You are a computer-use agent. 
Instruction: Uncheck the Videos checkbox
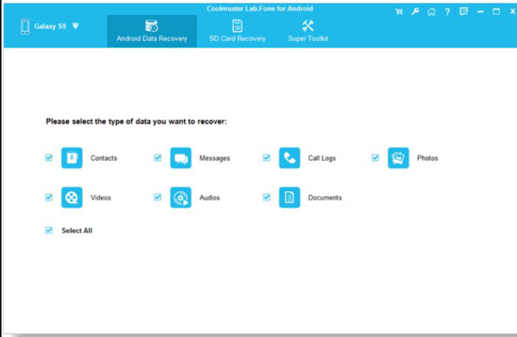(x=49, y=197)
